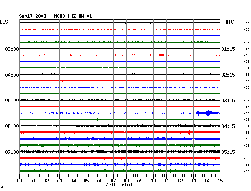Click the small red burst on the -61 trace
The width and height of the screenshot is (251, 191).
click(162, 55)
